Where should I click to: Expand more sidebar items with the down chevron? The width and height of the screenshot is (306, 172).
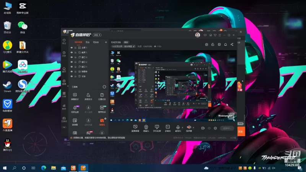pyautogui.click(x=64, y=127)
